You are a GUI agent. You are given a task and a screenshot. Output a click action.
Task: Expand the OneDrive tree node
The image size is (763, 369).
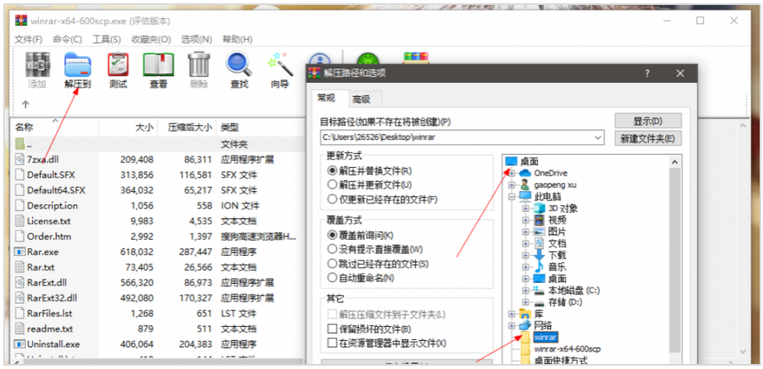click(511, 173)
